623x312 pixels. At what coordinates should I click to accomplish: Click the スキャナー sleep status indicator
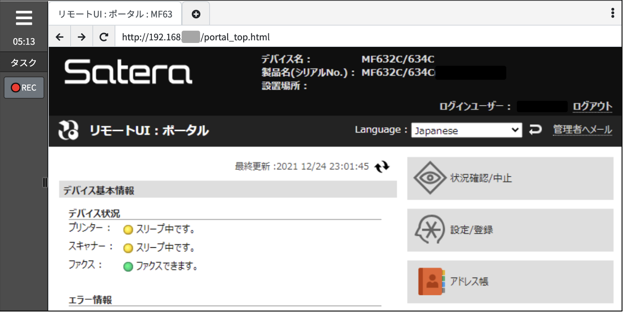pos(128,248)
